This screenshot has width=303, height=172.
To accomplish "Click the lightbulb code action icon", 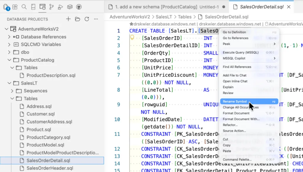I will coord(132,38).
